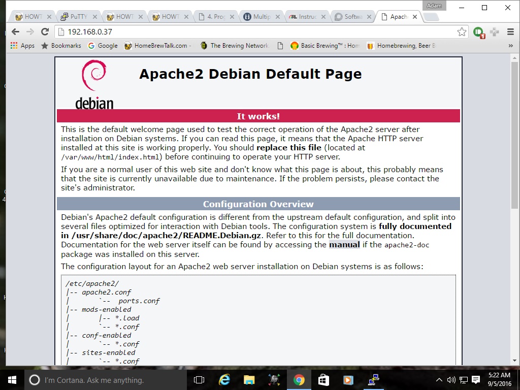Screen dimensions: 520x390
Task: Open the unnamed blank page bookmark icon
Action: pyautogui.click(x=280, y=46)
